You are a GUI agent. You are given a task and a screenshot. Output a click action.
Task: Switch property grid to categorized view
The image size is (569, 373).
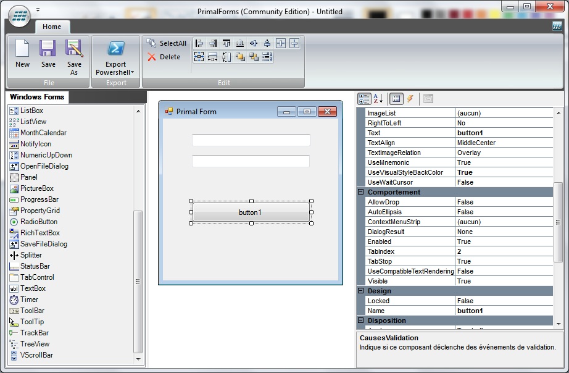364,99
